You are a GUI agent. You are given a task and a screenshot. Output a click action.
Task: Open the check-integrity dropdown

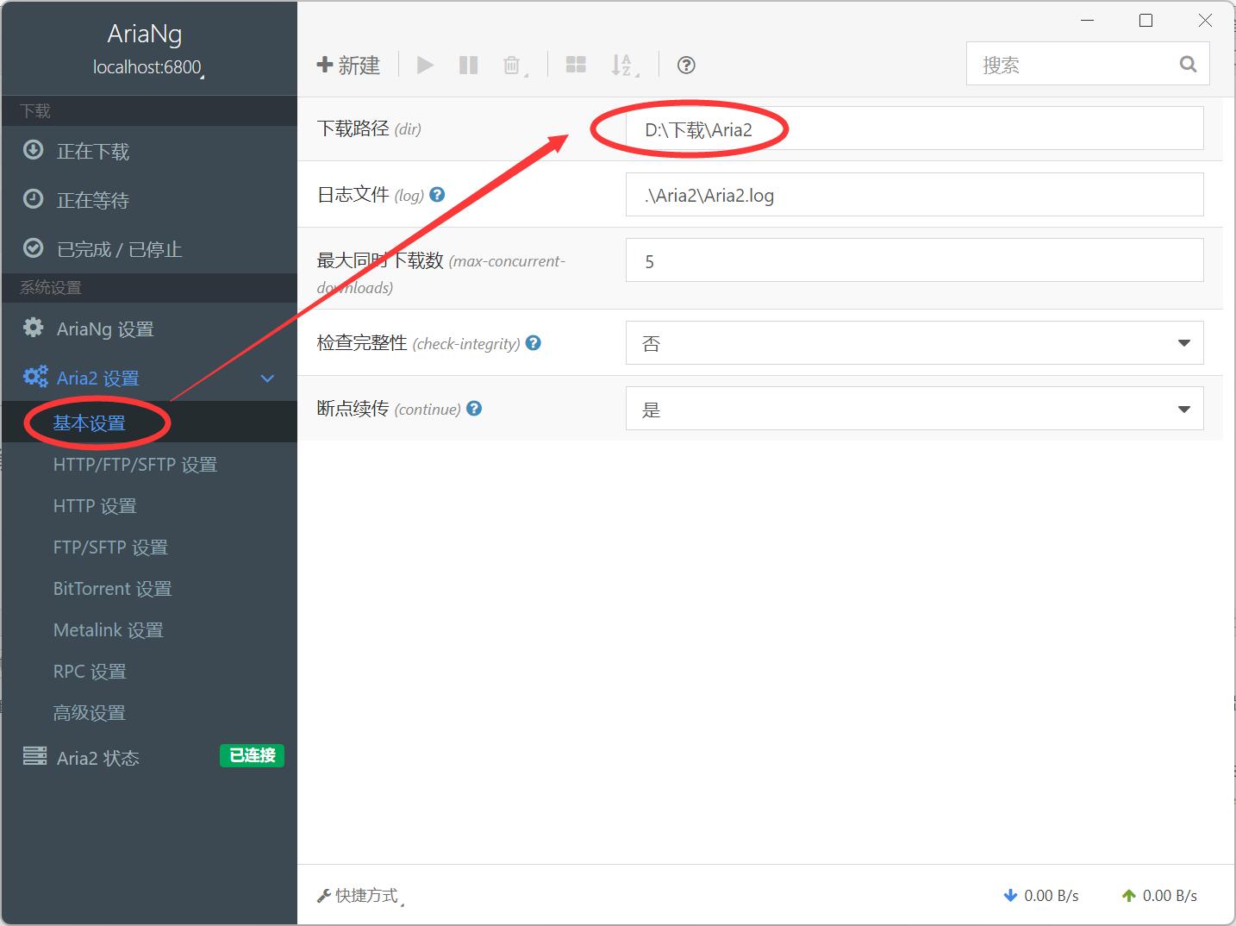(914, 343)
